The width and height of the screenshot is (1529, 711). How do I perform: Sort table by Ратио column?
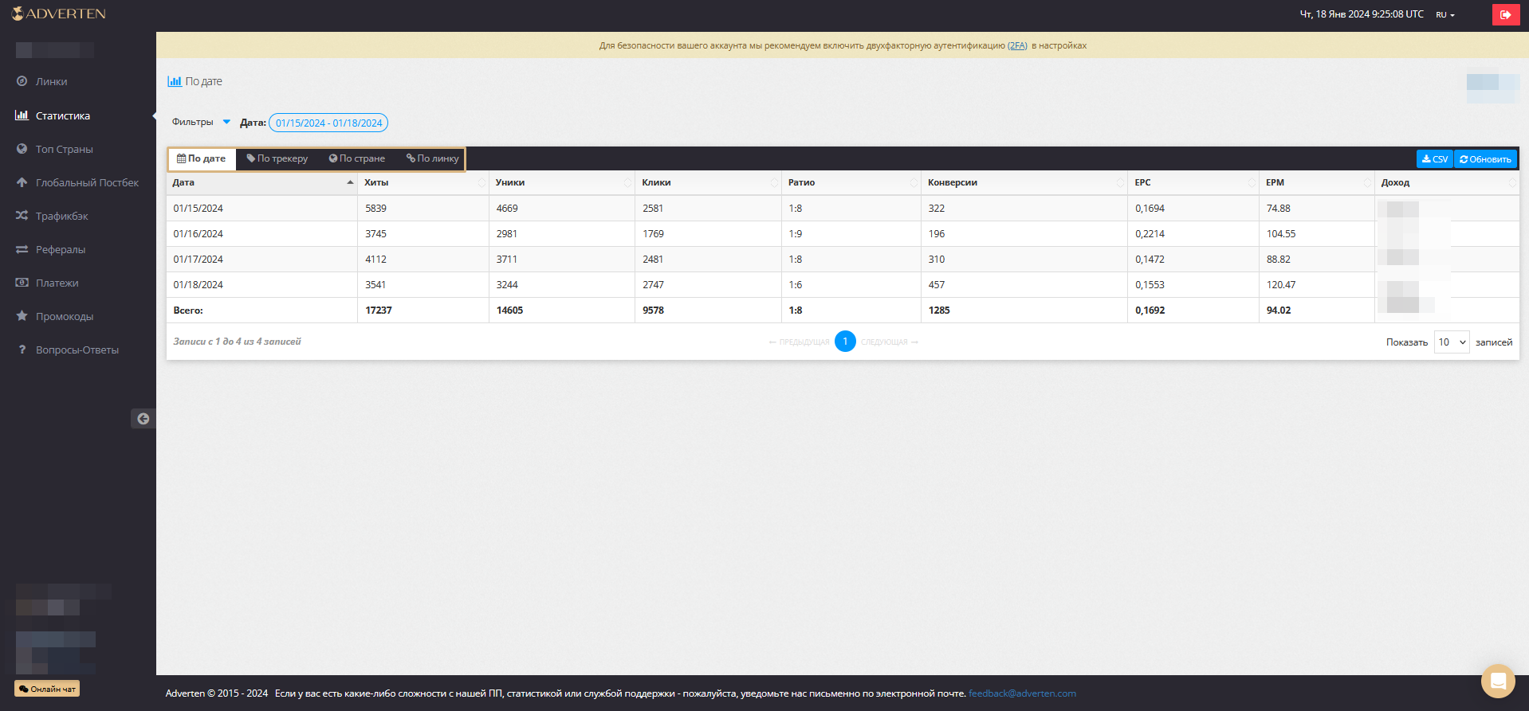tap(851, 182)
